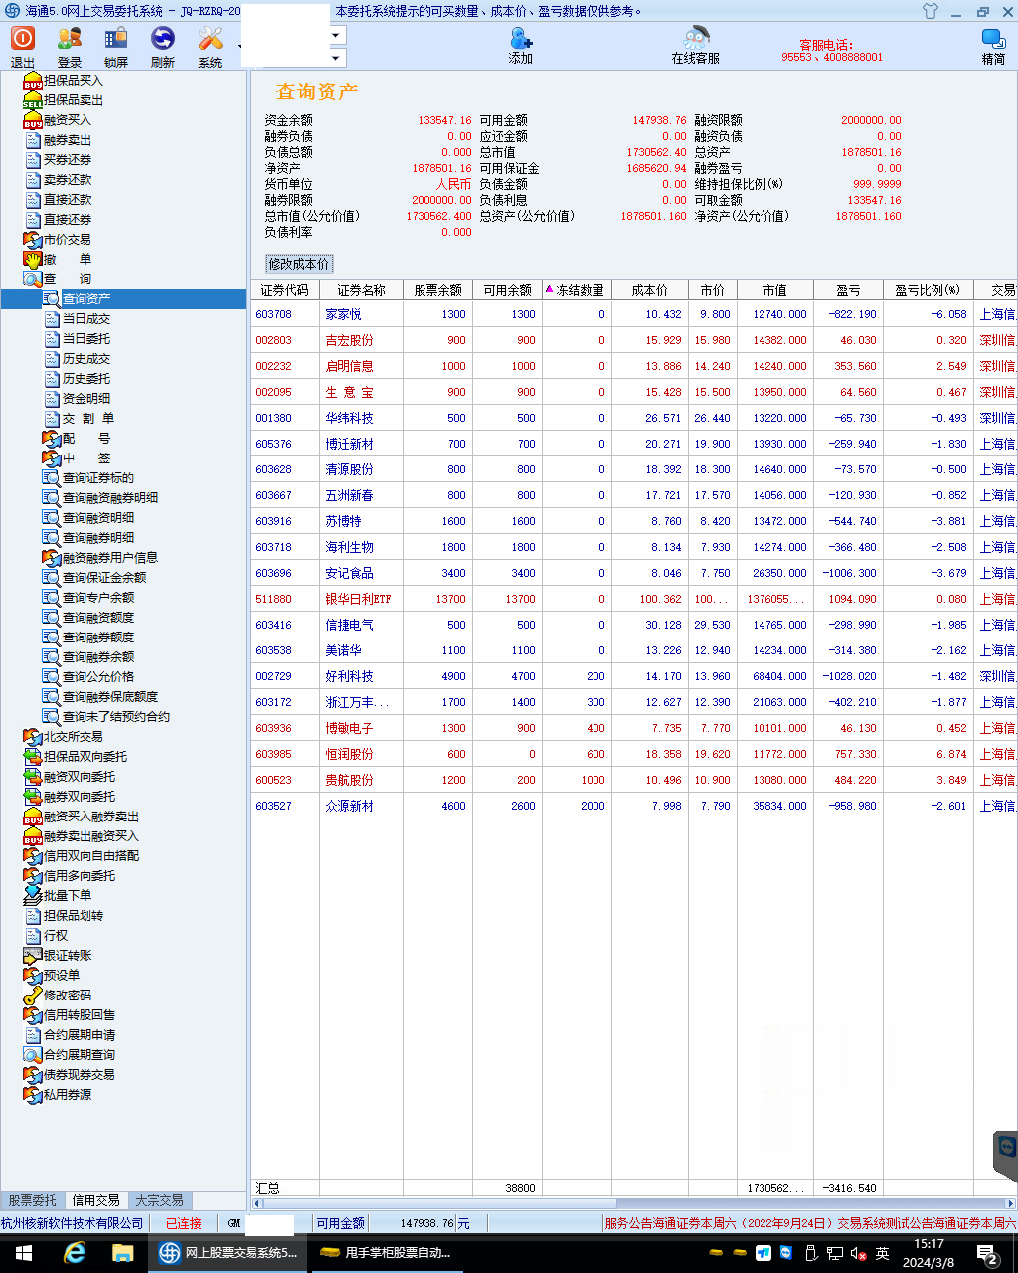Viewport: 1018px width, 1273px height.
Task: Open Internet Explorer from taskbar
Action: 74,1253
